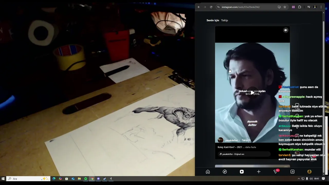Open Chrome three-dot menu
The height and width of the screenshot is (185, 329).
tap(321, 7)
